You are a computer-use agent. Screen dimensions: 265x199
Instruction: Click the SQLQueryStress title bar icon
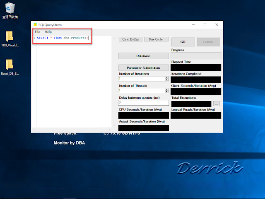(x=35, y=25)
